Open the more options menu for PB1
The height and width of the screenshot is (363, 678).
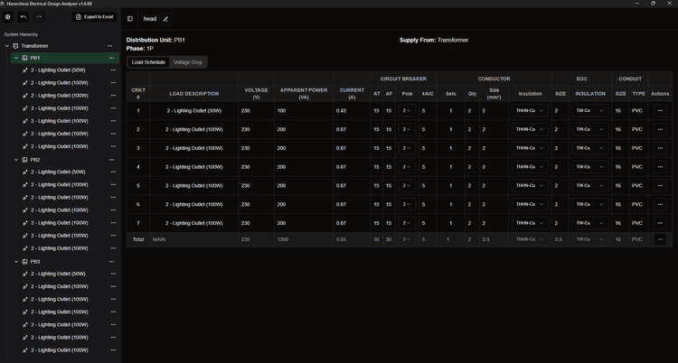tap(111, 58)
